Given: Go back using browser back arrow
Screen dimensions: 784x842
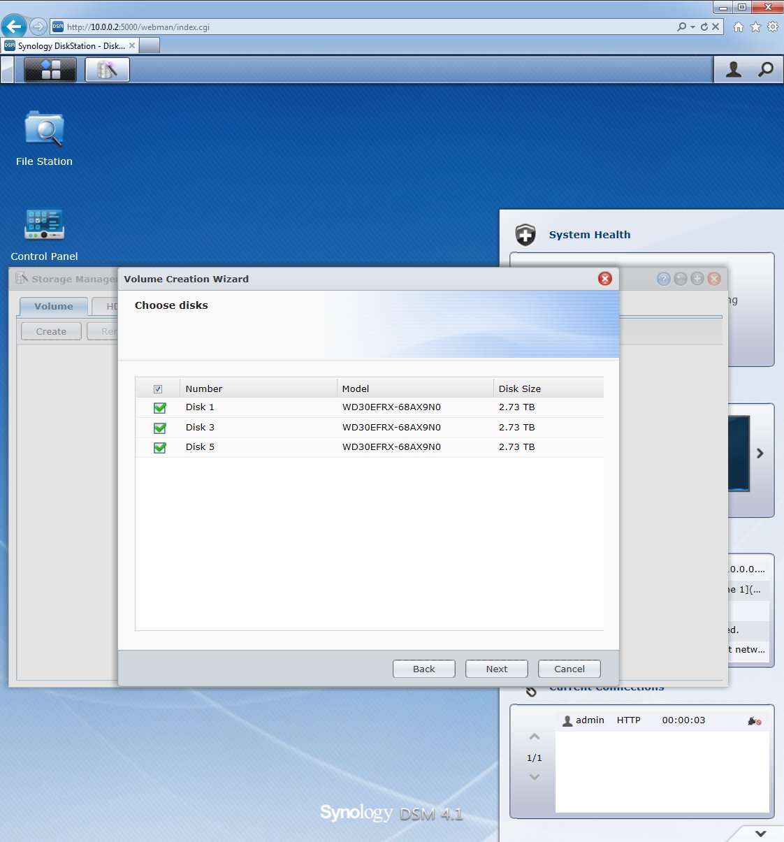Looking at the screenshot, I should [14, 27].
